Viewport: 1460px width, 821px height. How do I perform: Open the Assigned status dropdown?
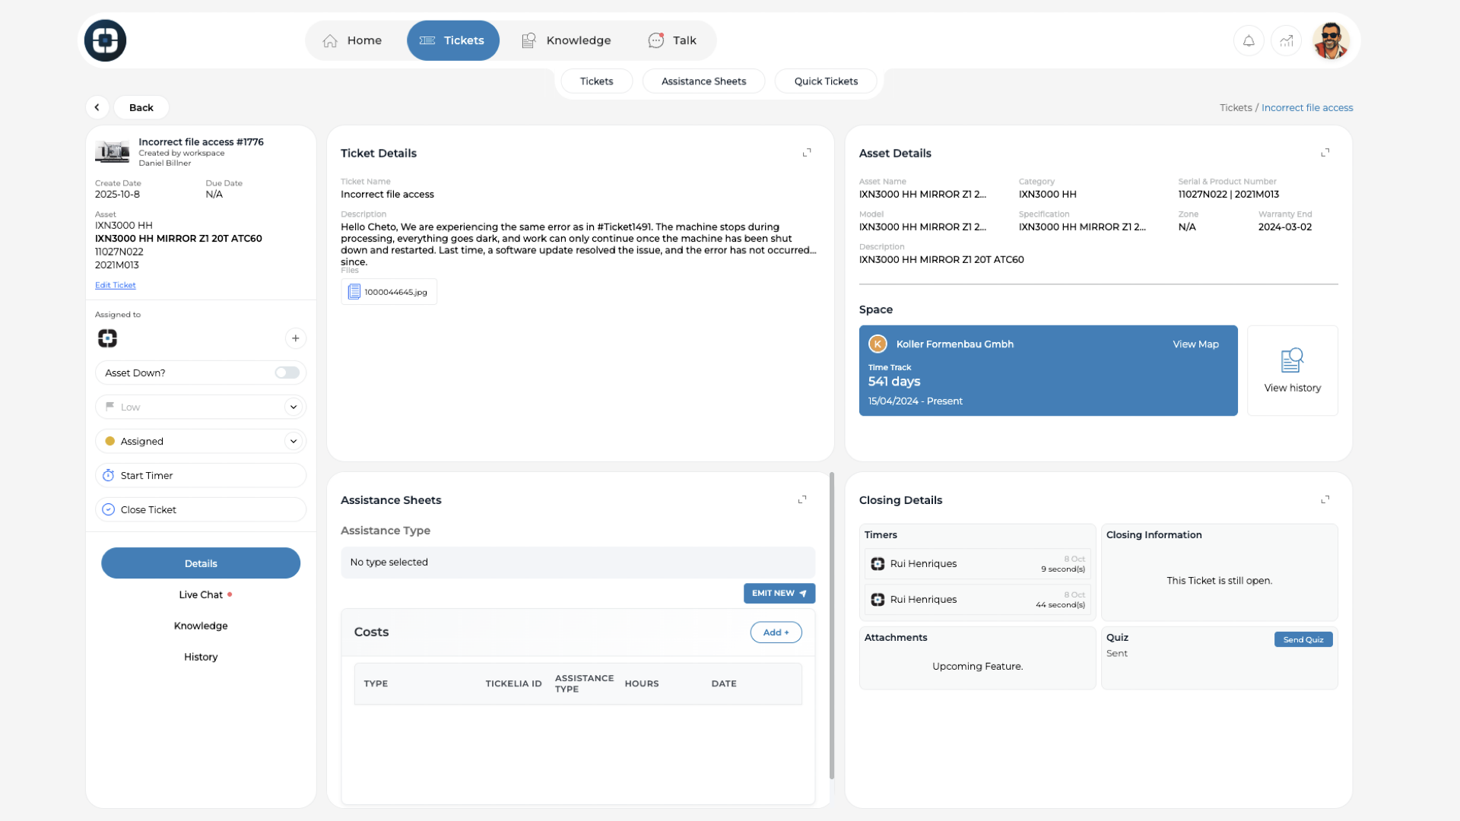pyautogui.click(x=293, y=442)
